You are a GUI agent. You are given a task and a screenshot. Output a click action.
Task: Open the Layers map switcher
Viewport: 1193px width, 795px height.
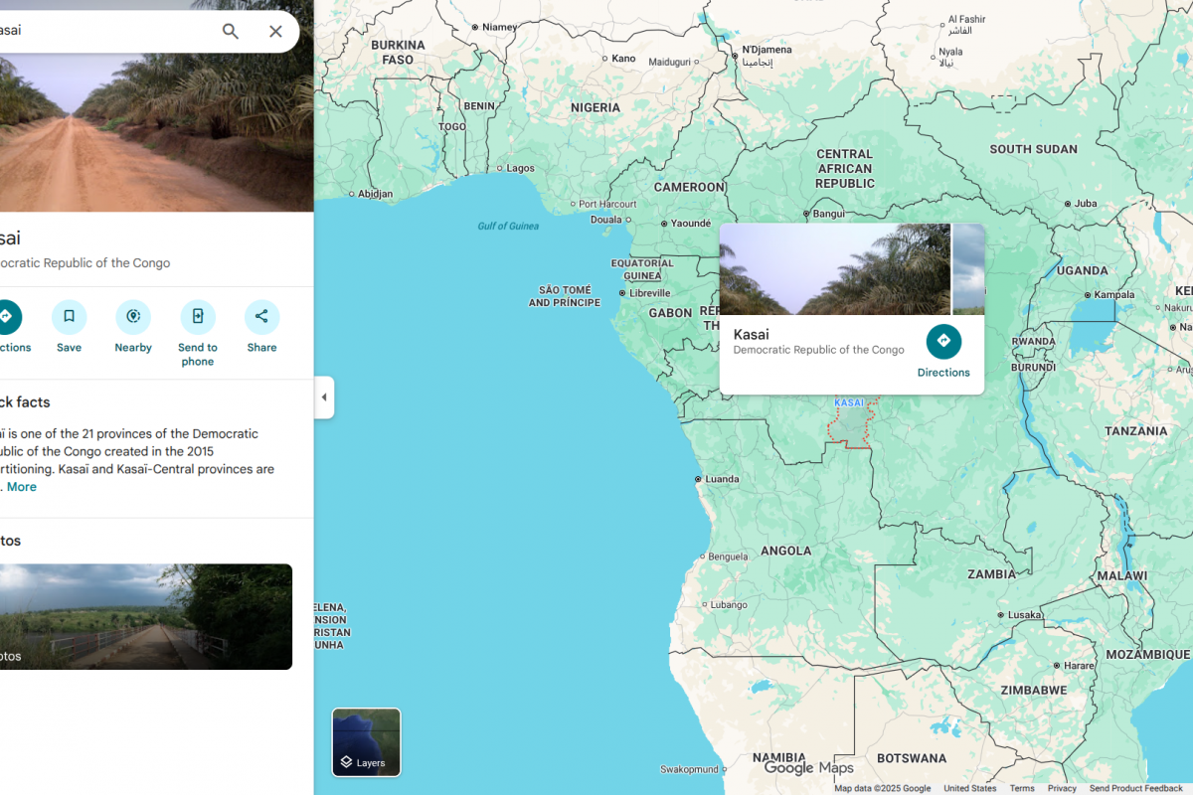[x=366, y=741]
